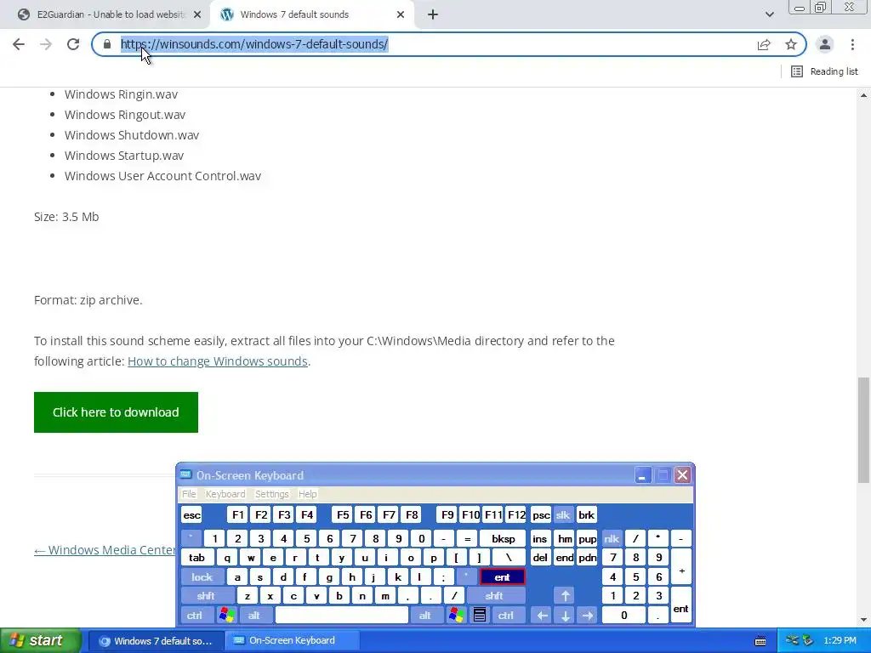Click the right Windows logo key
Image resolution: width=871 pixels, height=653 pixels.
457,616
